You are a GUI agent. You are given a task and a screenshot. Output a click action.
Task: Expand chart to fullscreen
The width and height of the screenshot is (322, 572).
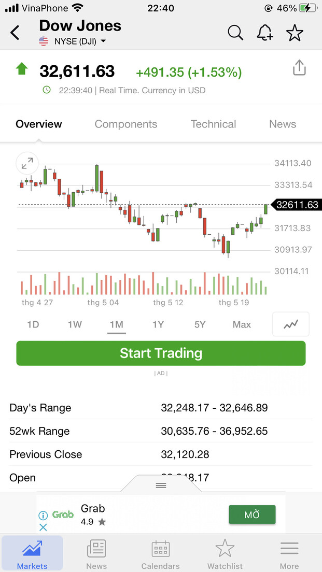[x=27, y=164]
